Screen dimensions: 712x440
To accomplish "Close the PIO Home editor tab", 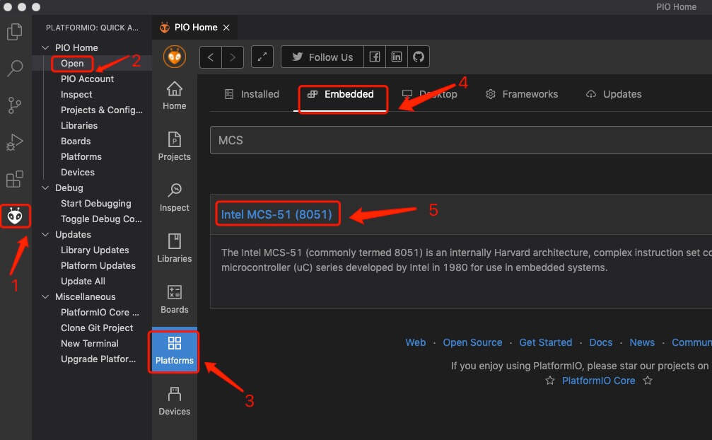I will click(x=226, y=28).
